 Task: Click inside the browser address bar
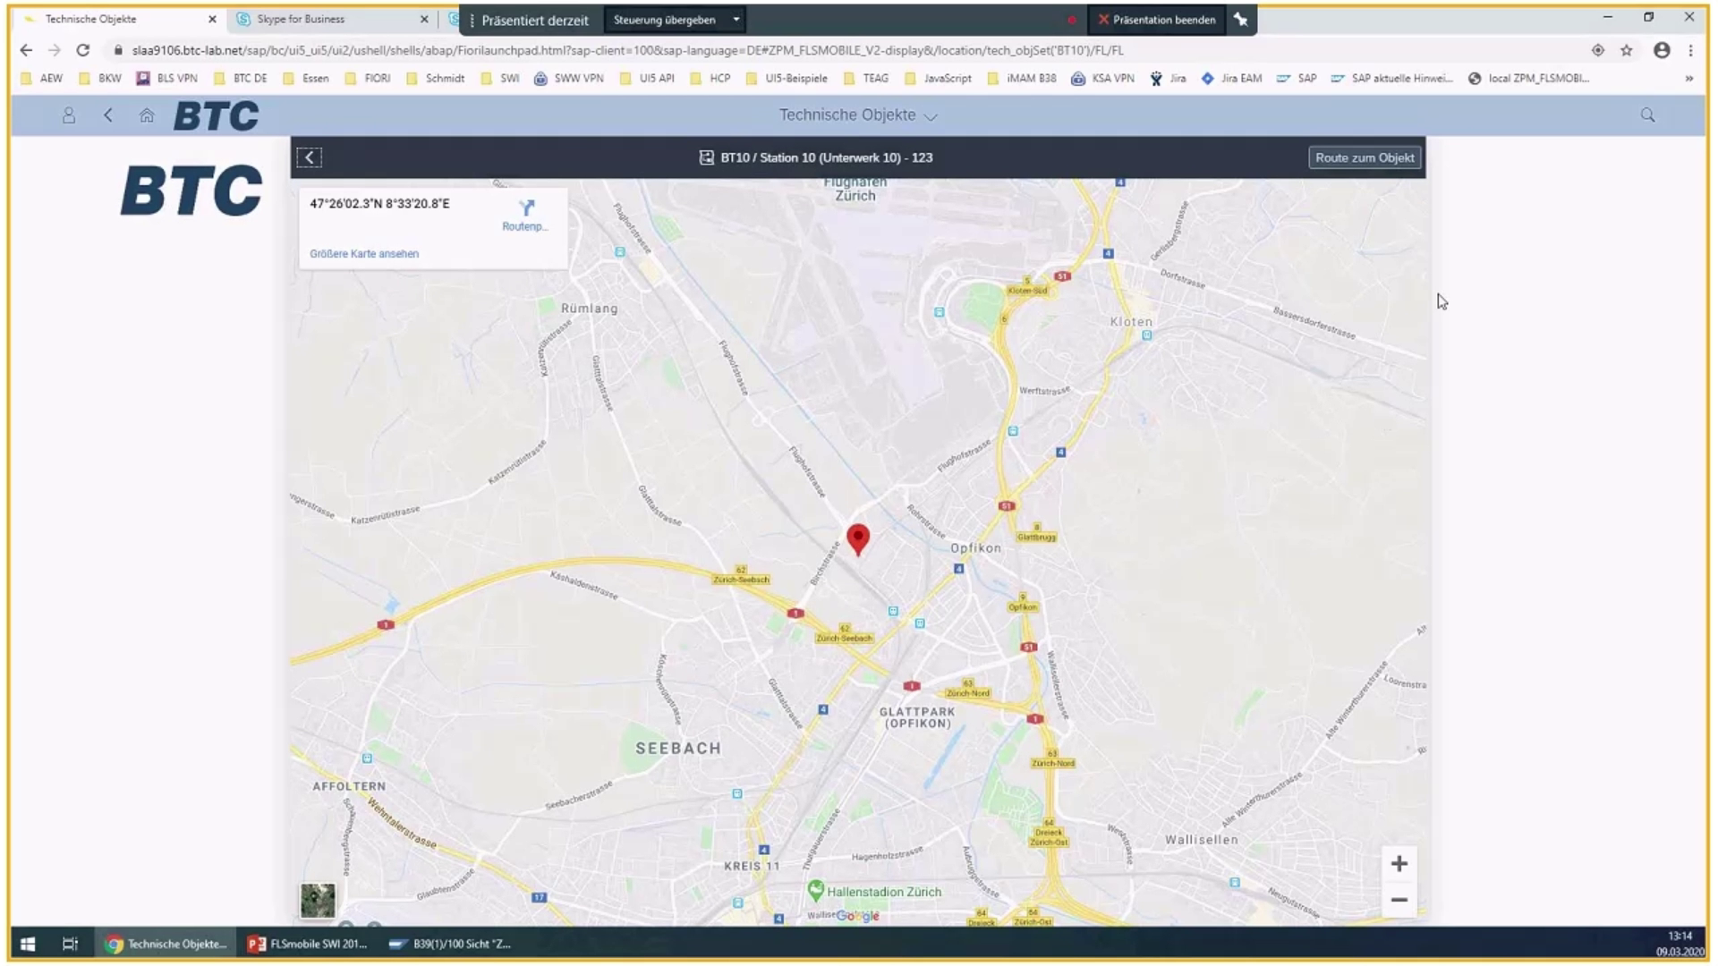626,51
